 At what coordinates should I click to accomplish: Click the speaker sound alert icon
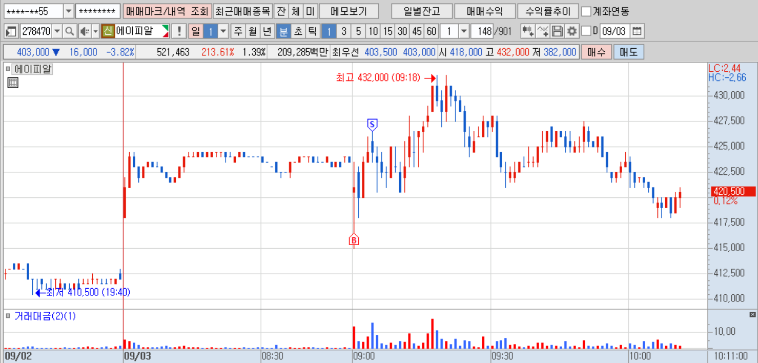pos(84,31)
